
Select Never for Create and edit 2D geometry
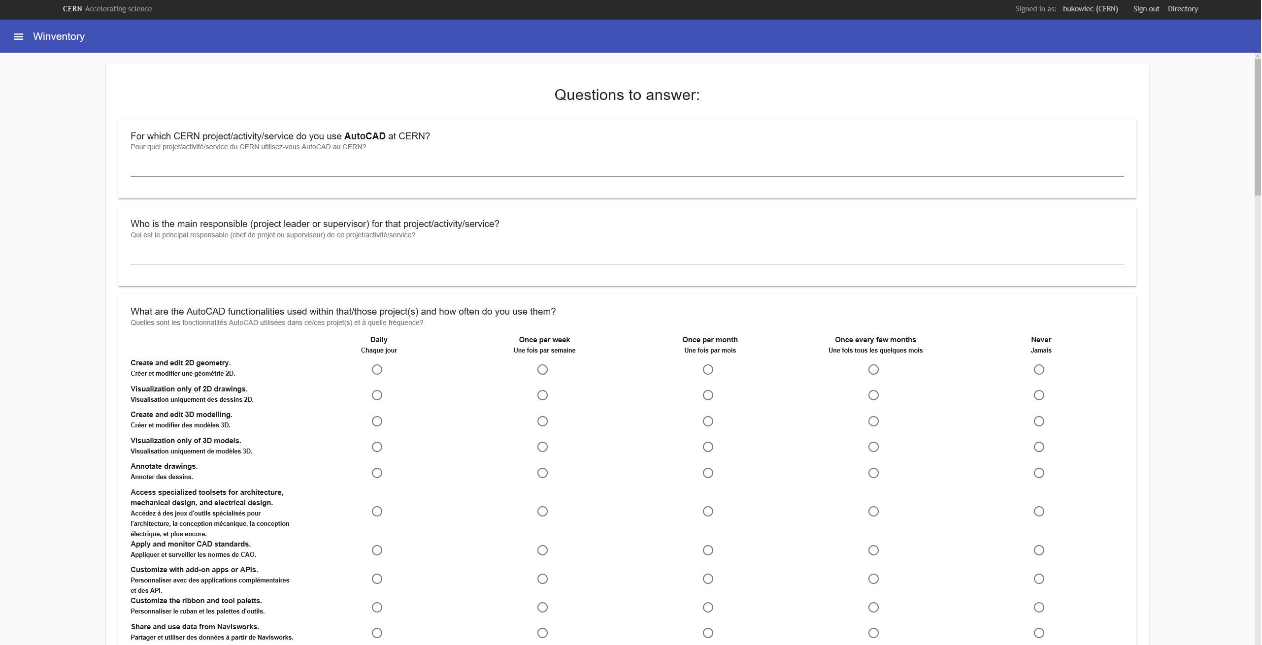coord(1039,369)
